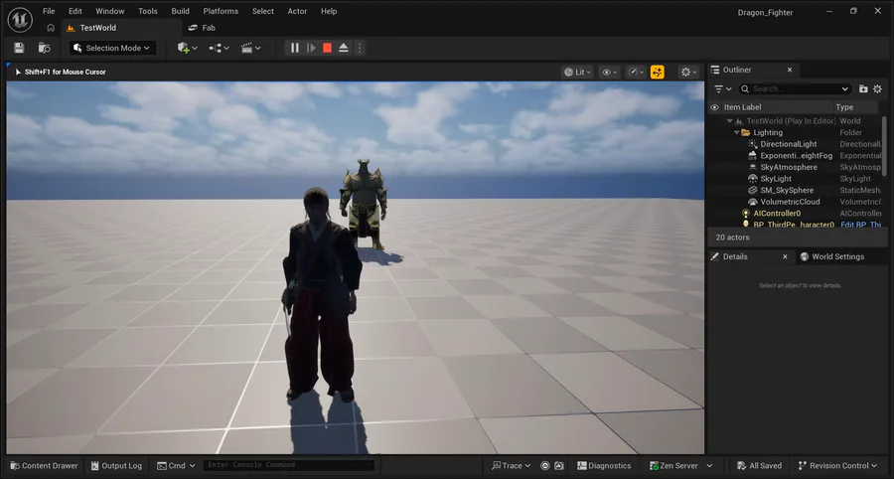Toggle the yellow highlighted viewport button

pyautogui.click(x=658, y=72)
